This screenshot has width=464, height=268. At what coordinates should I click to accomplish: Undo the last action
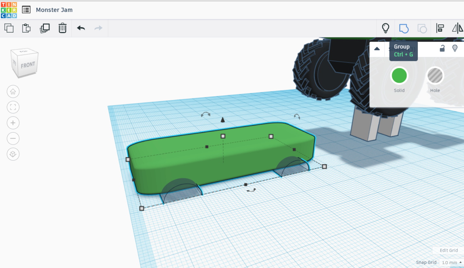point(81,28)
